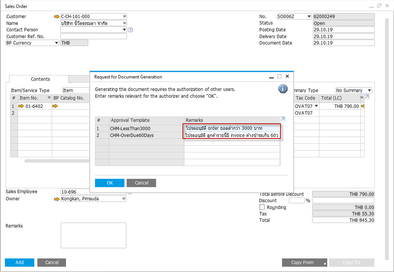The image size is (394, 272).
Task: Open Owner details via orange link arrow
Action: pos(57,199)
